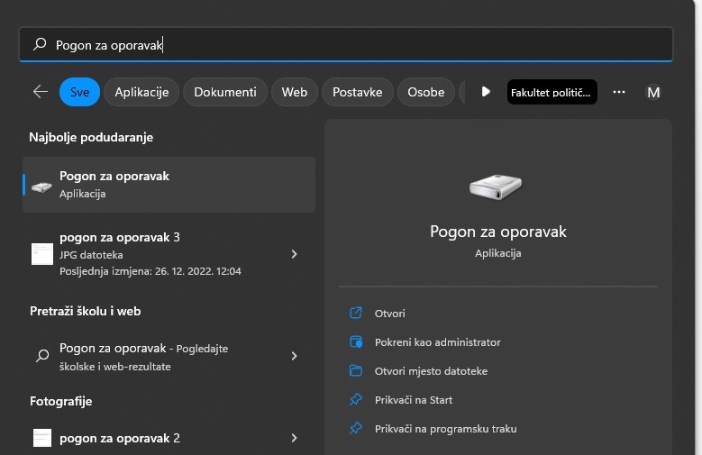
Task: Switch to the Postavke filter
Action: pyautogui.click(x=357, y=92)
